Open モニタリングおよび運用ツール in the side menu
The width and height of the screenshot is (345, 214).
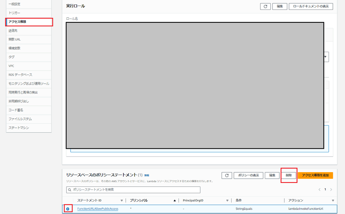29,83
